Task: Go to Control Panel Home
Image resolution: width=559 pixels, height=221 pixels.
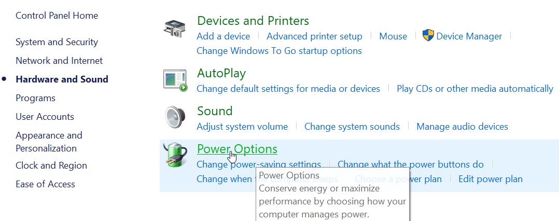Action: point(57,16)
